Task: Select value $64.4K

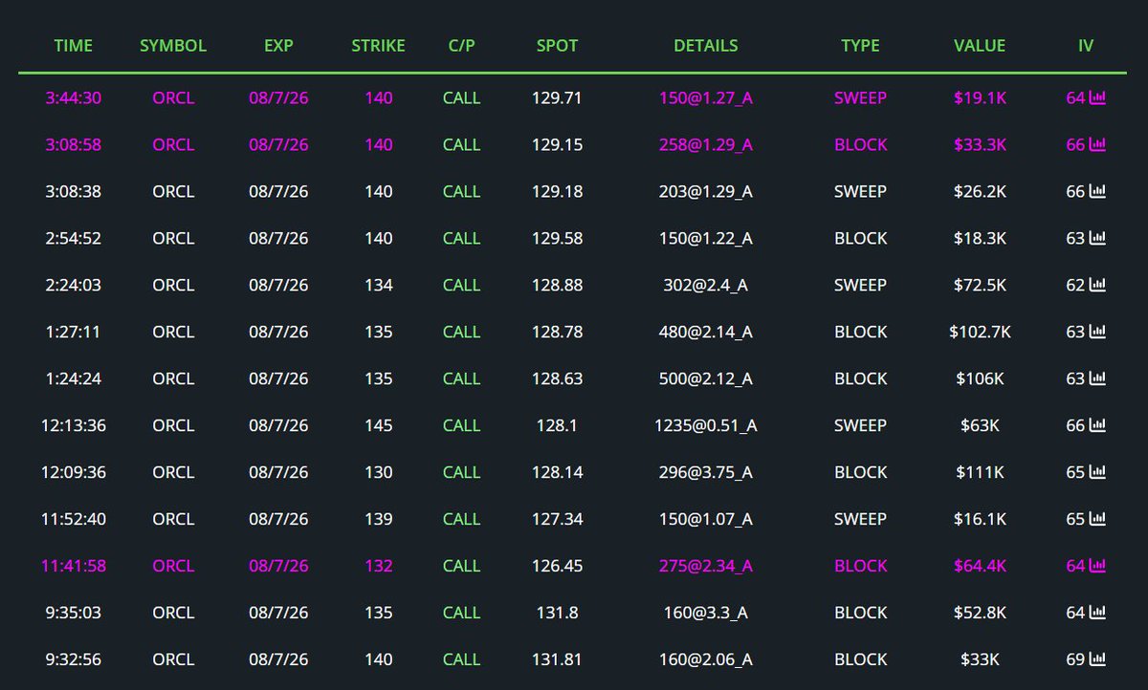Action: (980, 566)
